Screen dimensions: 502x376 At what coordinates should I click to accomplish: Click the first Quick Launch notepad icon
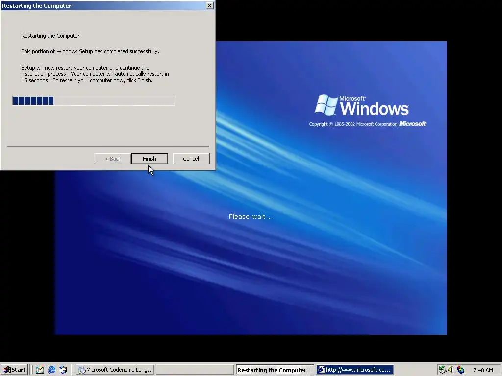click(40, 370)
